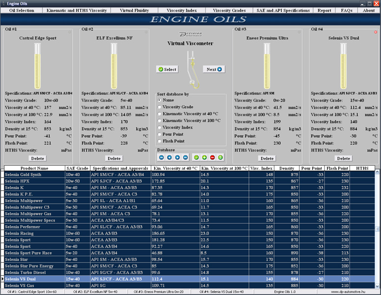Screen dimensions: 381x295
Task: Switch to Viscosity Index tab
Action: pyautogui.click(x=182, y=10)
